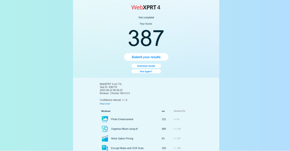Download results using the button
This screenshot has width=290, height=151.
[146, 66]
